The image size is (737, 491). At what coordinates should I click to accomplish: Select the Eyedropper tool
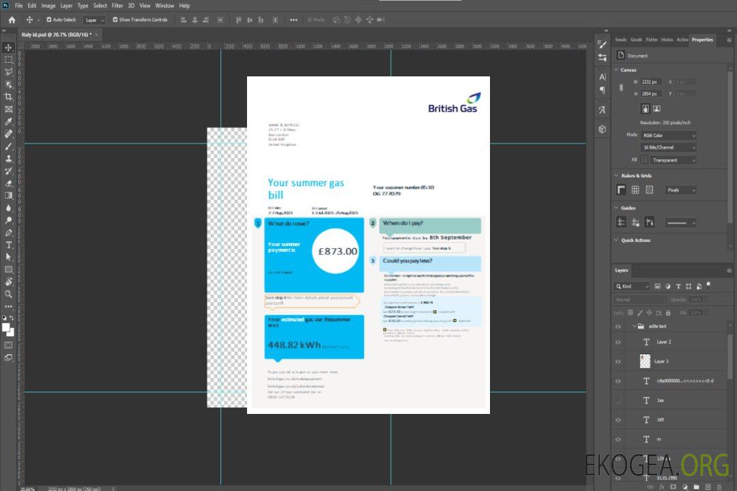pos(9,121)
